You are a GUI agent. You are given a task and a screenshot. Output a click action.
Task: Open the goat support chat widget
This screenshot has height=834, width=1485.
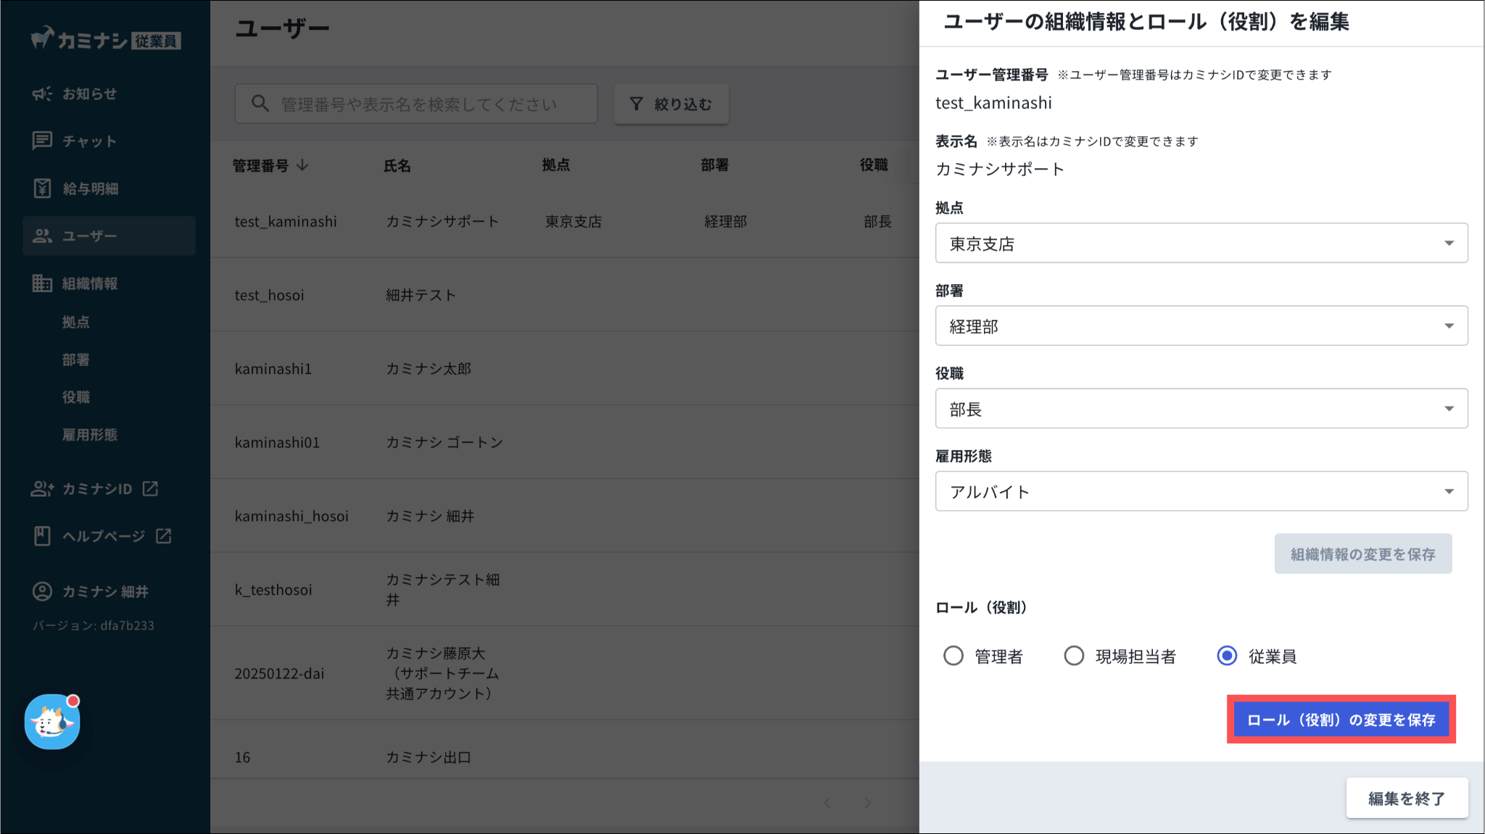pos(52,722)
